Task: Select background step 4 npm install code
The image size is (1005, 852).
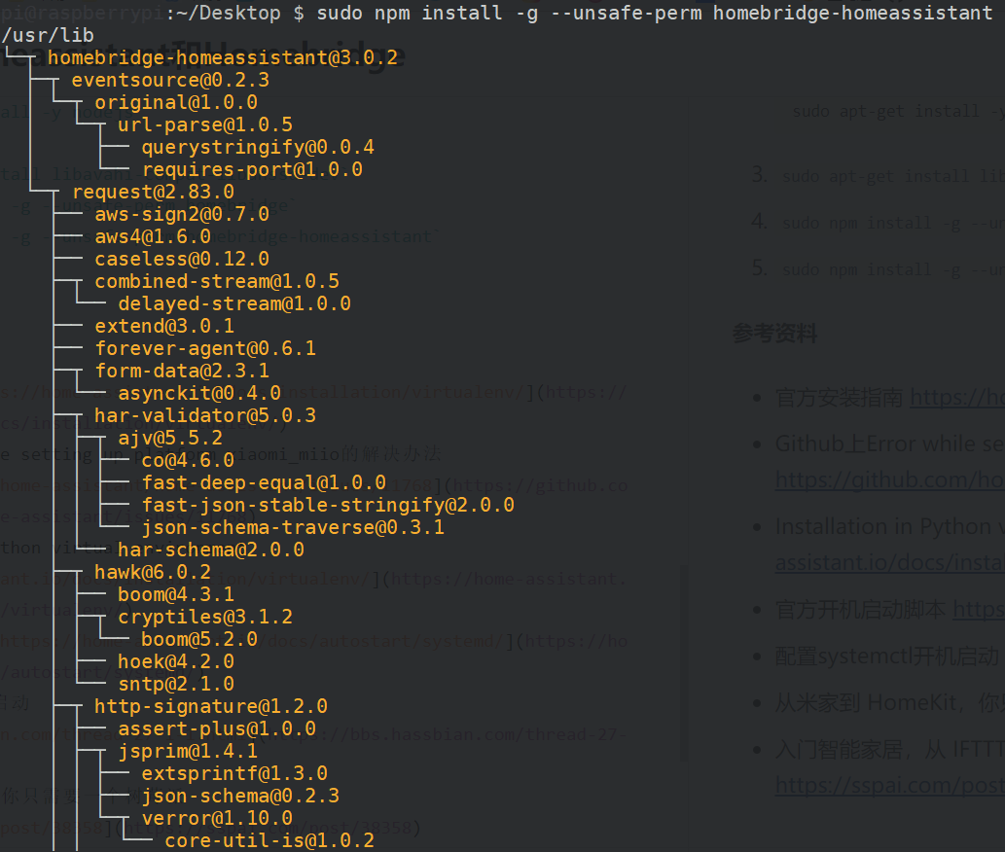Action: [893, 223]
